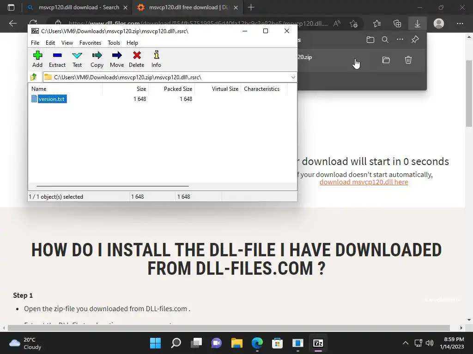
Task: Click the Add button in 7-Zip toolbar
Action: tap(37, 59)
